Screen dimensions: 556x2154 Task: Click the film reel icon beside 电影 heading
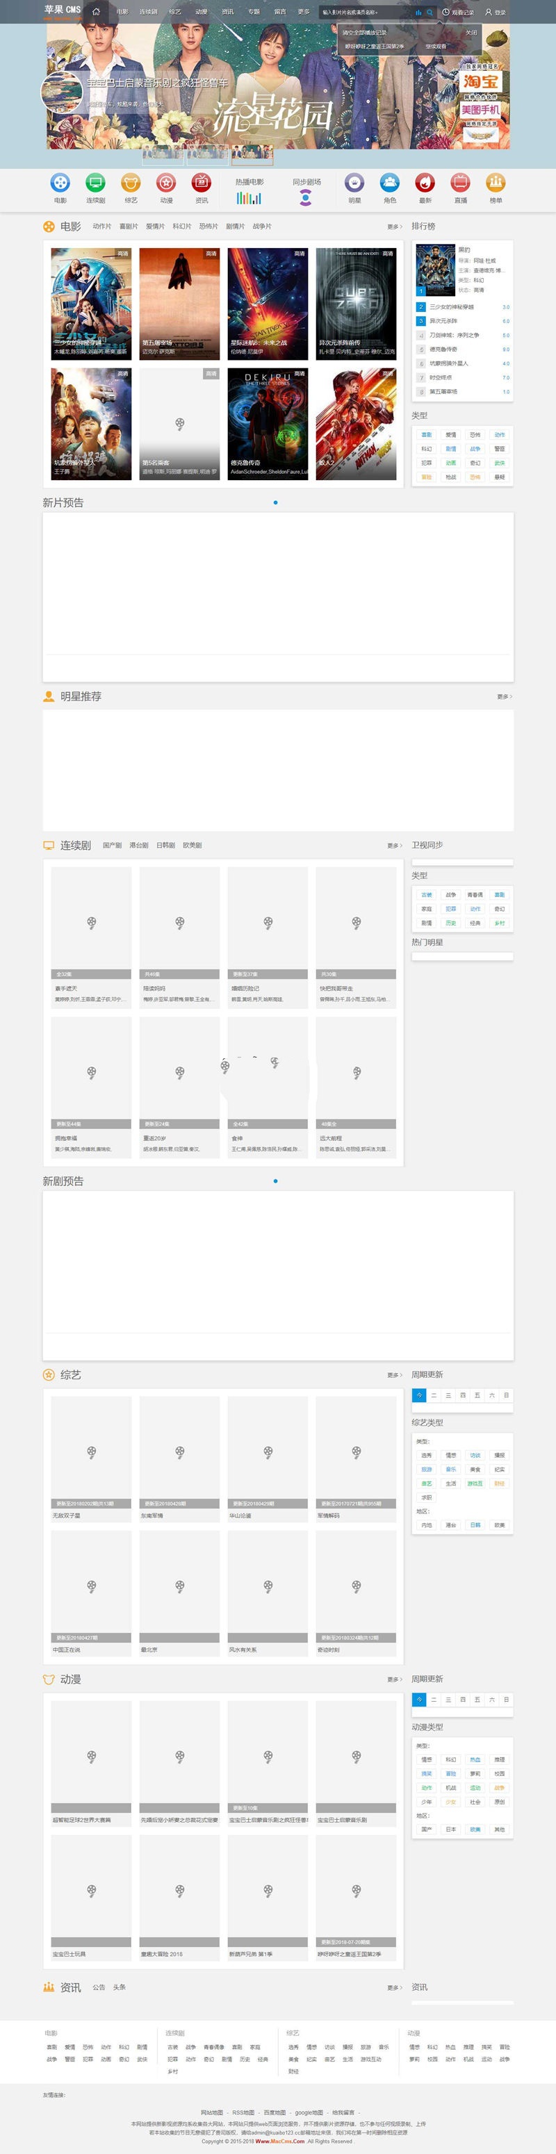[49, 227]
